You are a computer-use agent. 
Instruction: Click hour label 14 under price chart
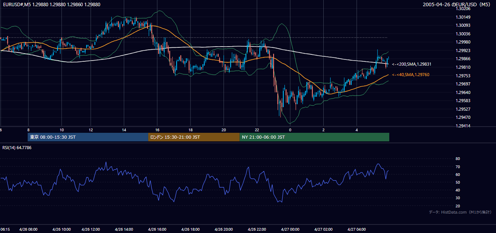coord(124,130)
